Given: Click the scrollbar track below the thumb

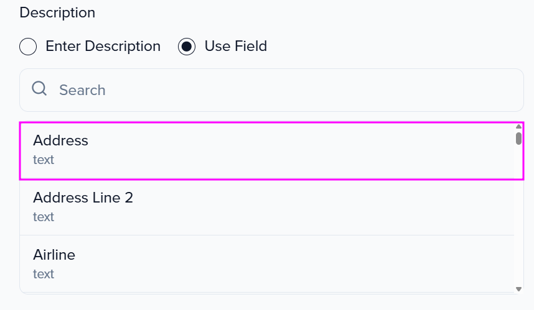Looking at the screenshot, I should 518,217.
